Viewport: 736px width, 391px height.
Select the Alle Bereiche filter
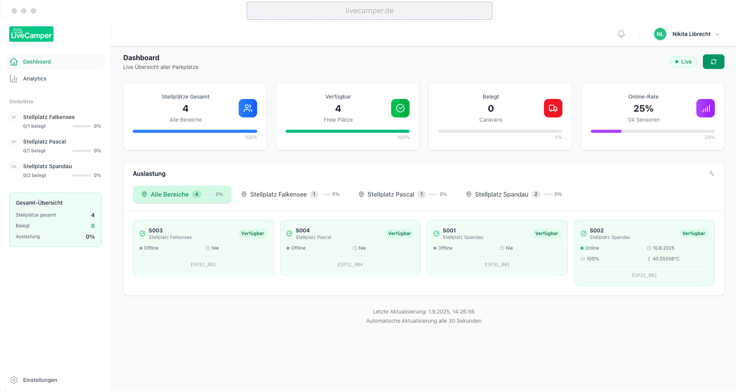click(x=182, y=194)
